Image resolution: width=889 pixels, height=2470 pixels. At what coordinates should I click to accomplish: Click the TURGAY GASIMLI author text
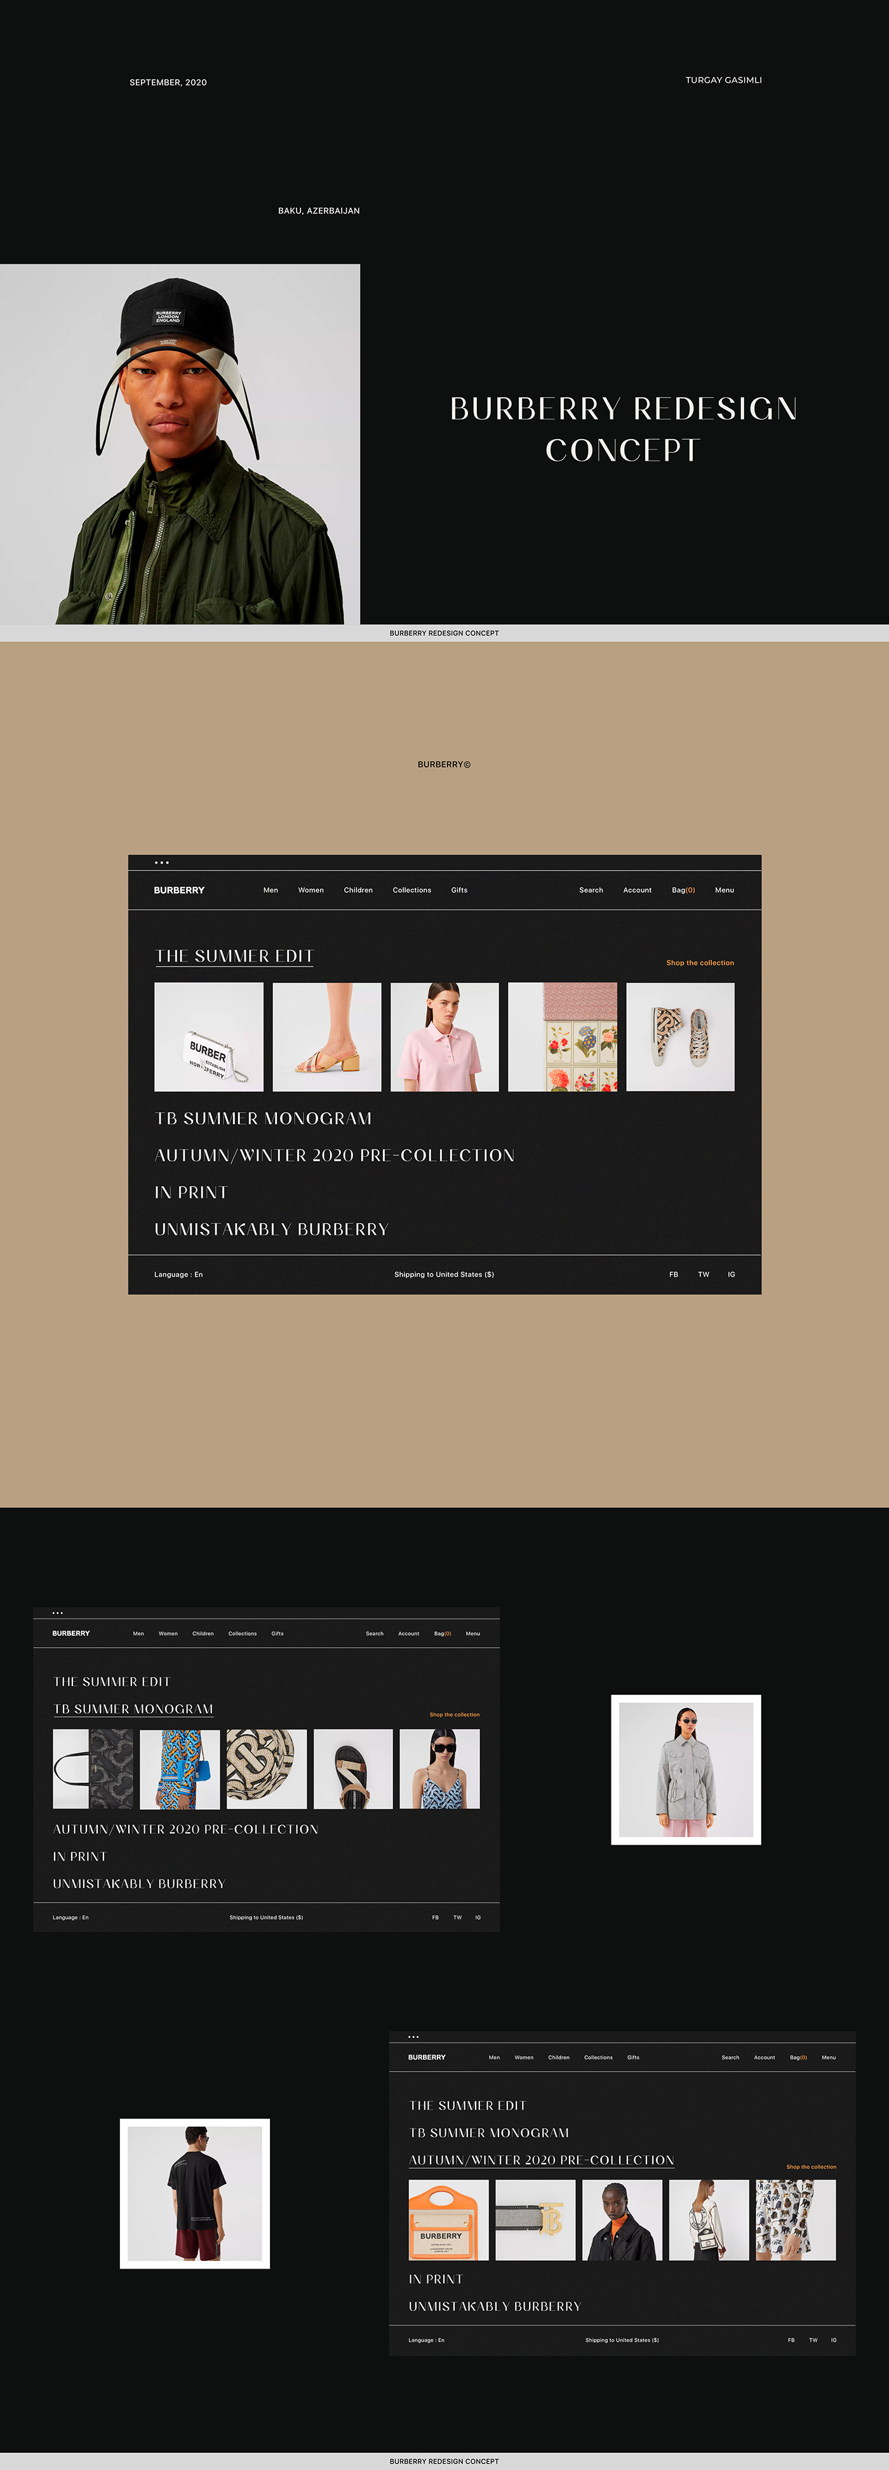pos(725,79)
